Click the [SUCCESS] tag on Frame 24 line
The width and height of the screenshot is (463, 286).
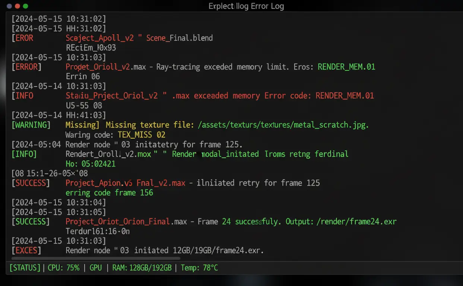[x=31, y=221]
